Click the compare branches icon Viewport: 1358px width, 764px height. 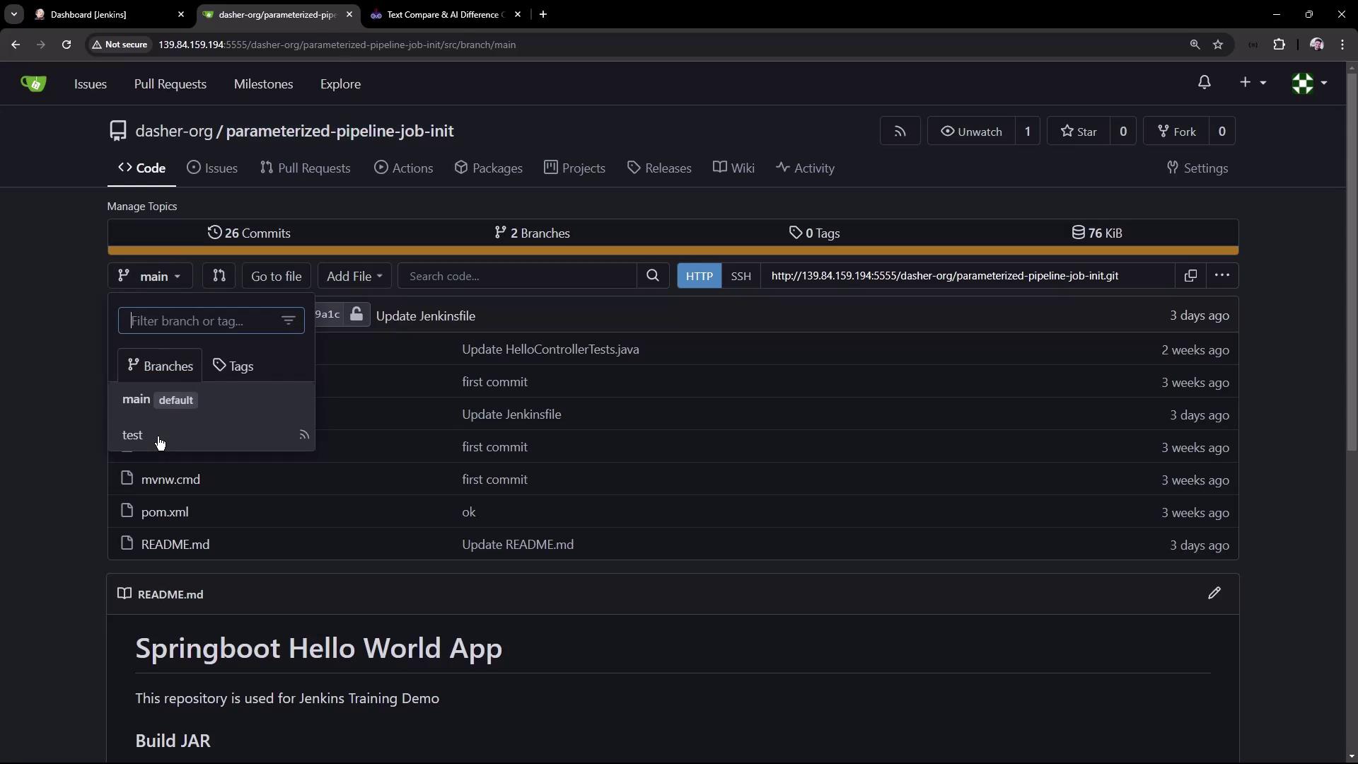(219, 276)
